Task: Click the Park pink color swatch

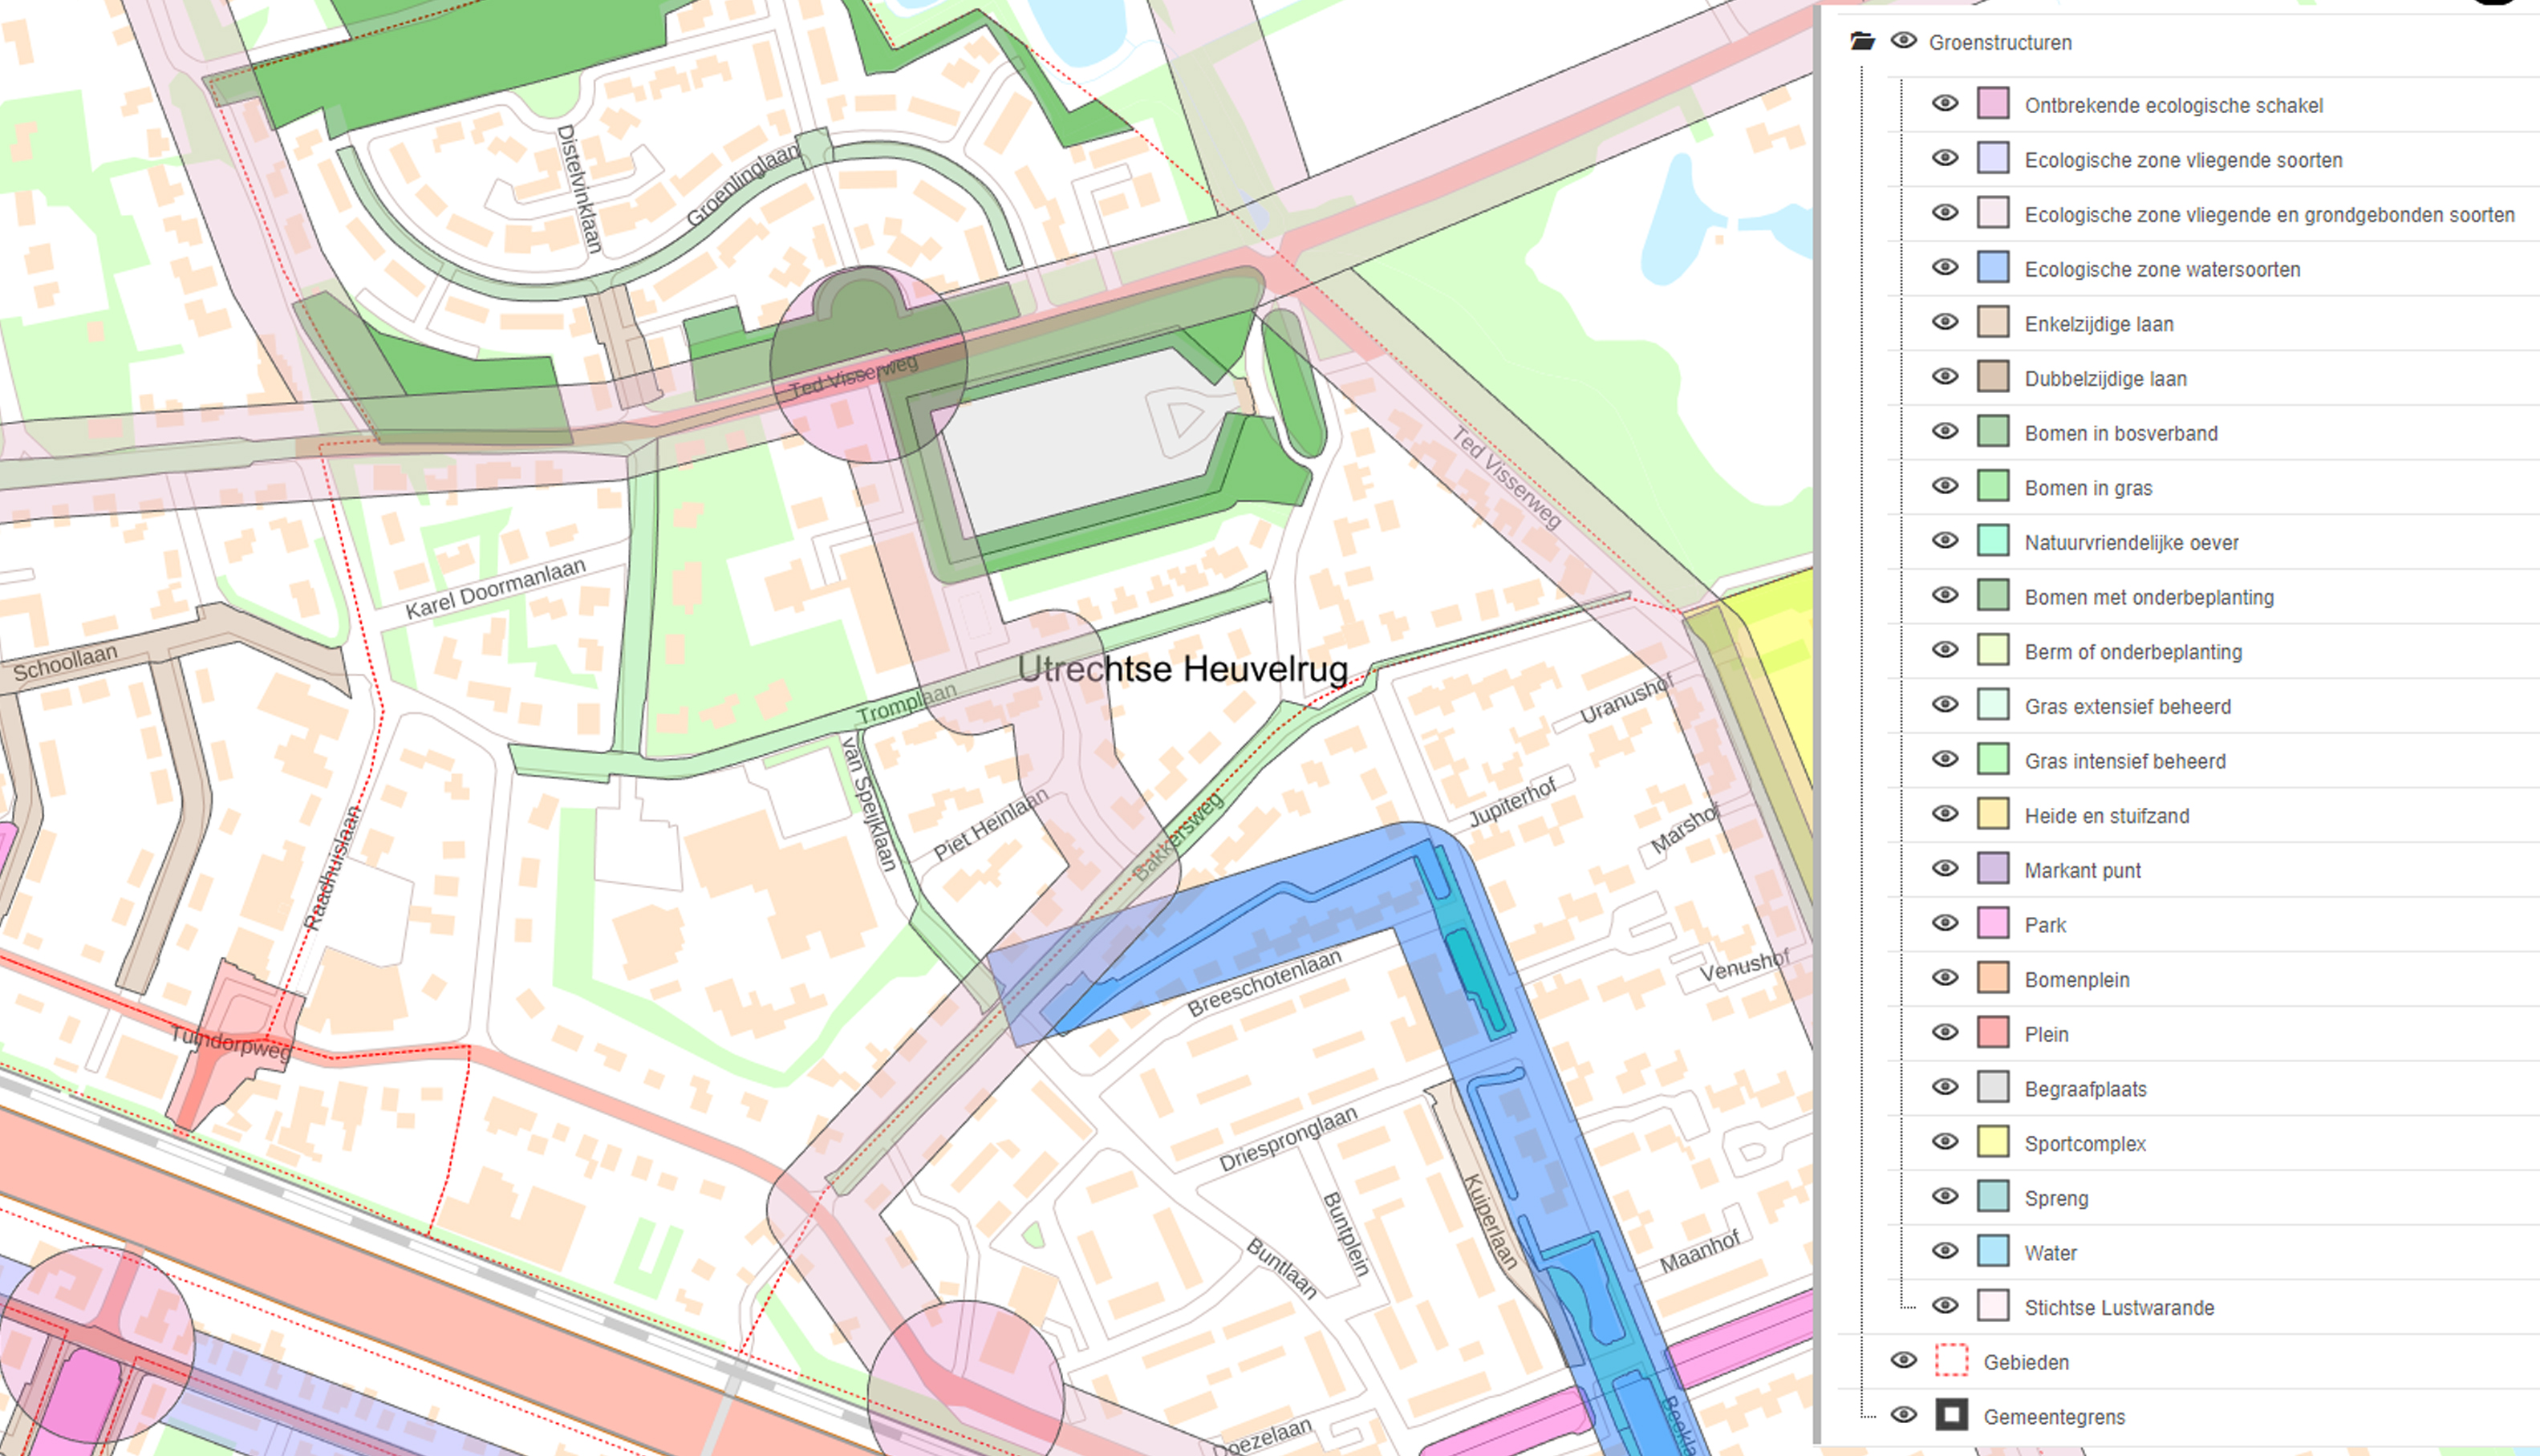Action: coord(1992,923)
